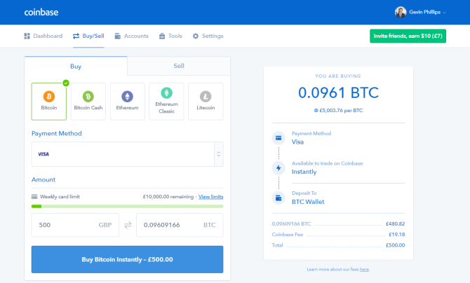Click the Coinbase Fee £19.18 value
The height and width of the screenshot is (283, 470).
pos(397,235)
